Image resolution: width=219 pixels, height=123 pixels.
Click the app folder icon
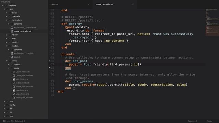8,9
